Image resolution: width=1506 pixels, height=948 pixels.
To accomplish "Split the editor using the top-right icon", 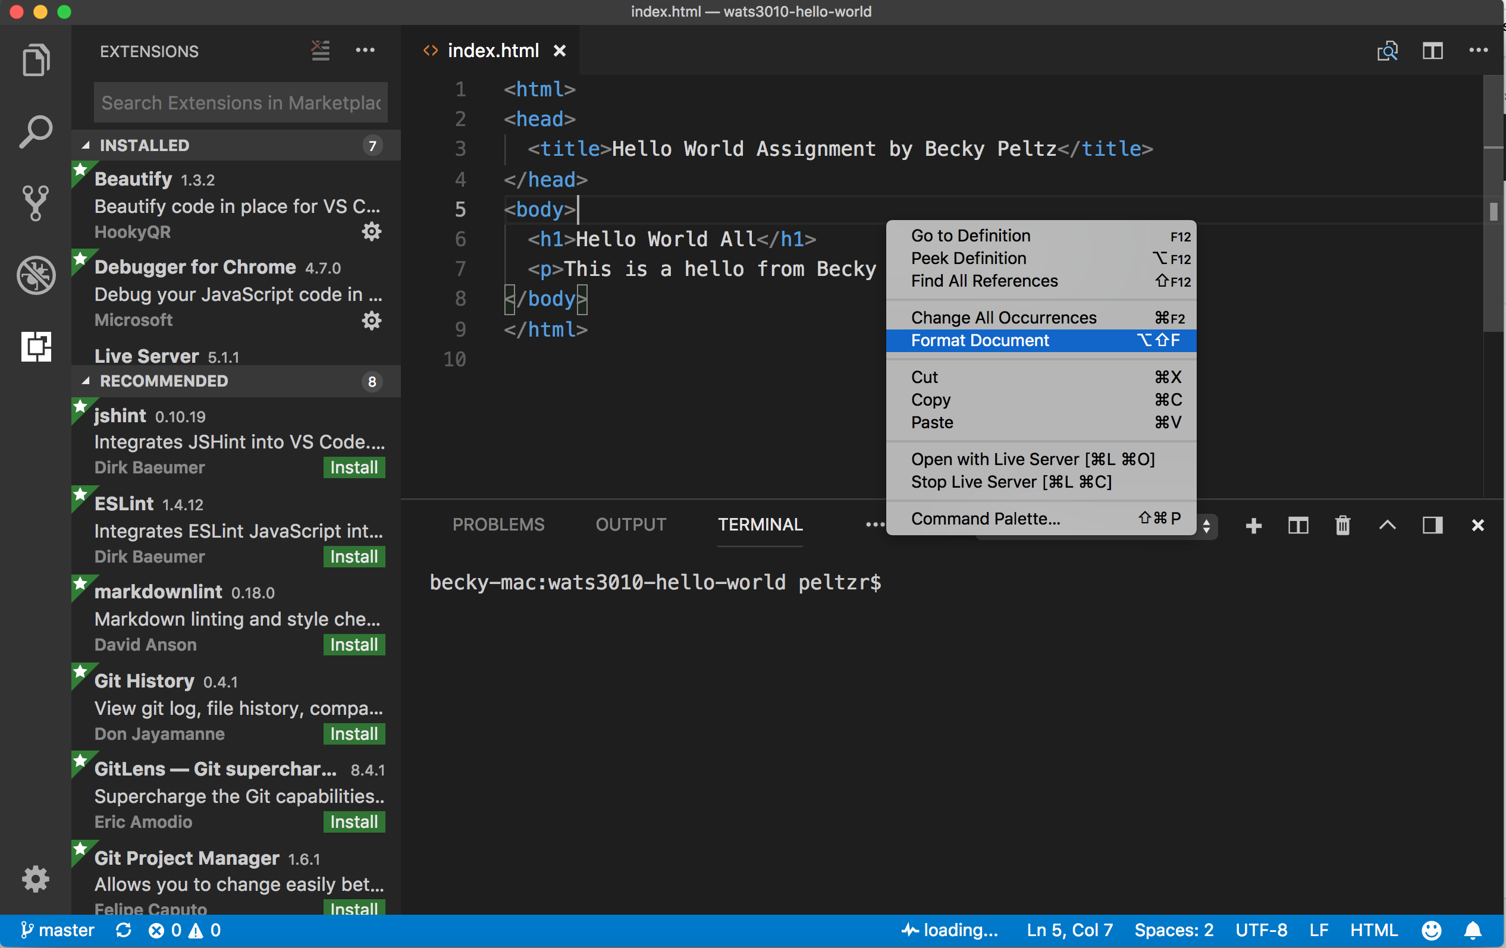I will click(1432, 51).
